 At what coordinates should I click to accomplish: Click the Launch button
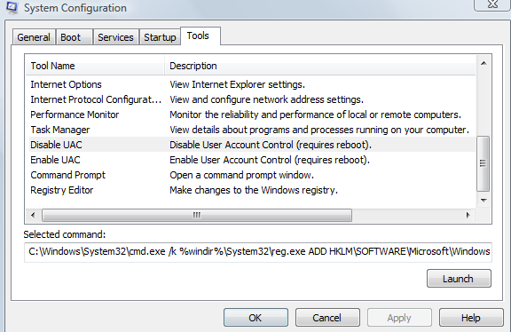click(459, 279)
